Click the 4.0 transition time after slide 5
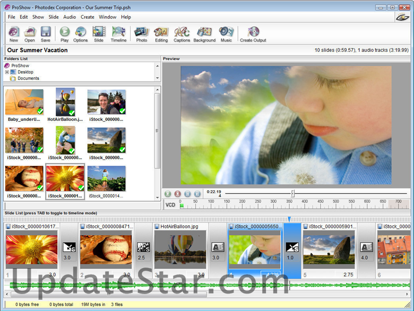The height and width of the screenshot is (311, 414). click(x=364, y=258)
